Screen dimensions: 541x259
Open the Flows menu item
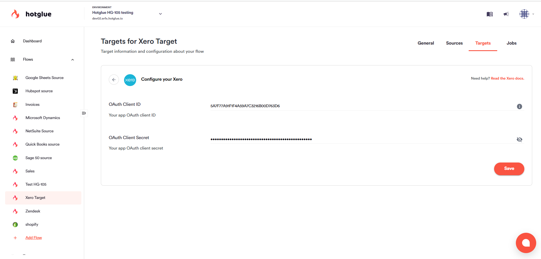28,60
